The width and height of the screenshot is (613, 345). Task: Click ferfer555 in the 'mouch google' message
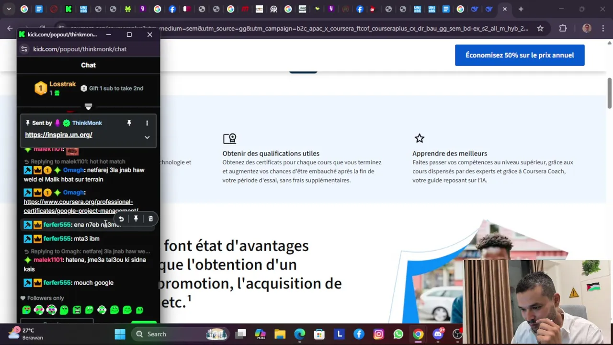(57, 283)
